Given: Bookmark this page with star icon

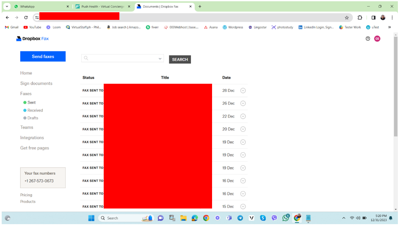Looking at the screenshot, I should (x=347, y=18).
